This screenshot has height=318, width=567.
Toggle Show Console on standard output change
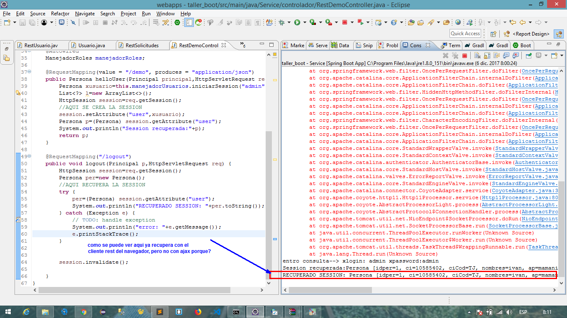pos(506,55)
